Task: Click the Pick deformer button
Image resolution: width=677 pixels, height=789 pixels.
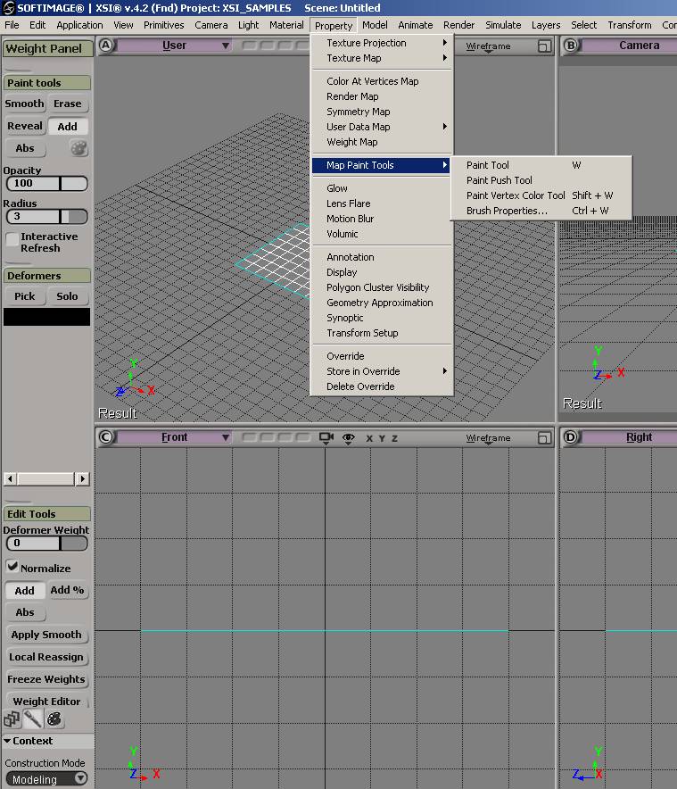Action: (x=25, y=296)
